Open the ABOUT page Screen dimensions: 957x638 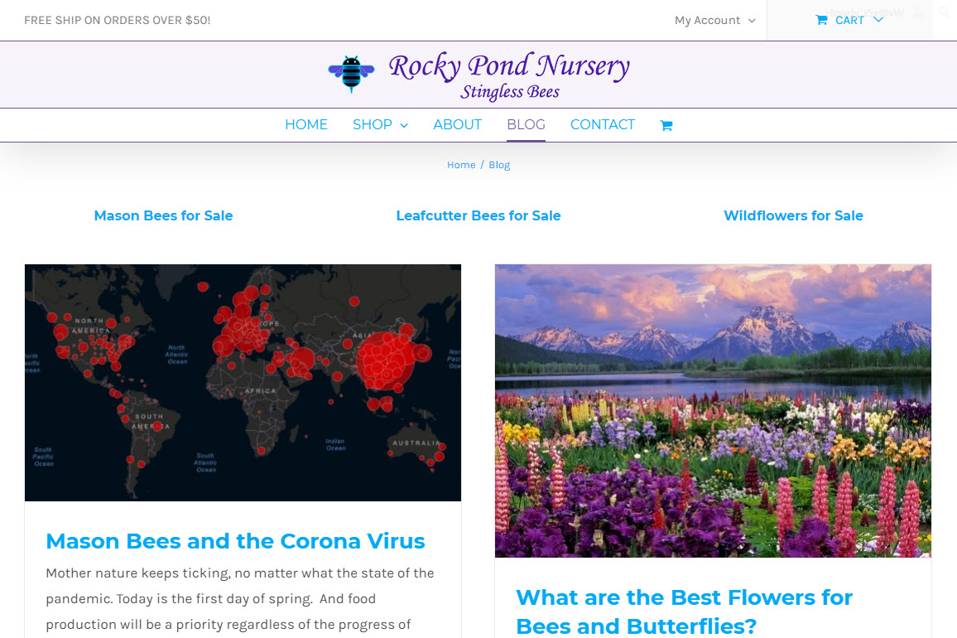coord(457,124)
